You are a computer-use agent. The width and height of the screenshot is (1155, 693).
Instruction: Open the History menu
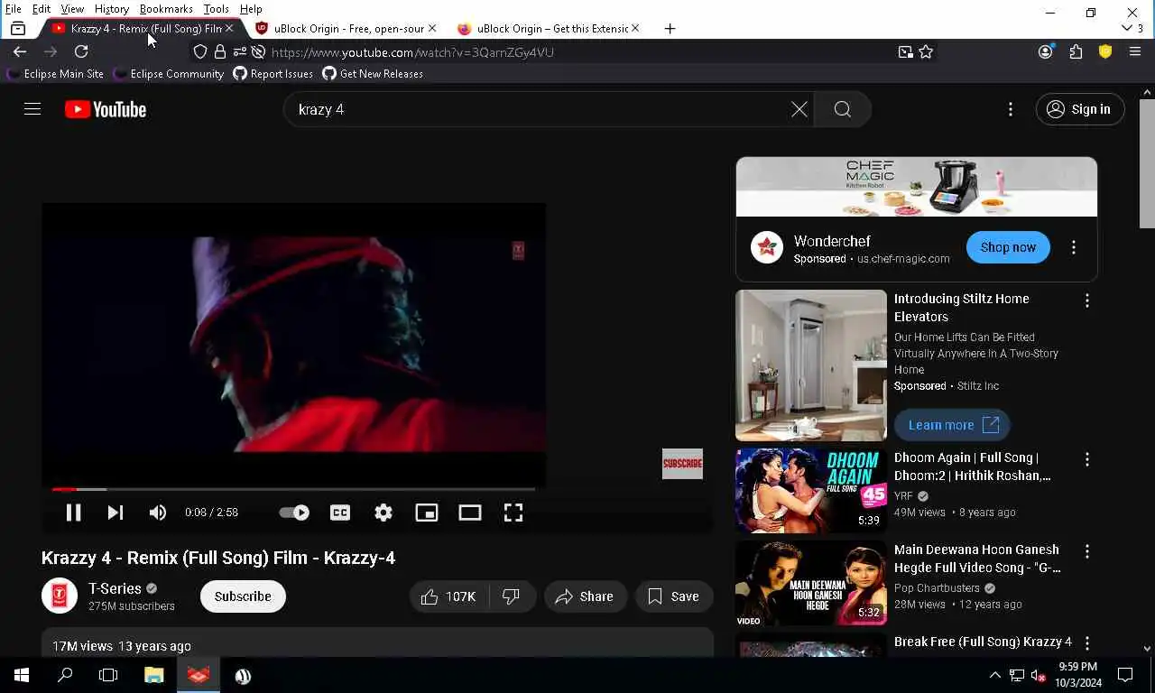(112, 9)
